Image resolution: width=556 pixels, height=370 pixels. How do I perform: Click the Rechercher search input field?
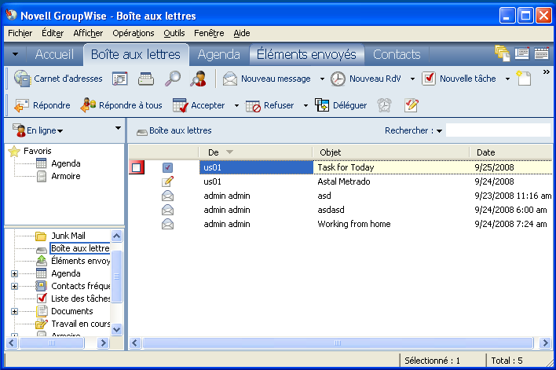[x=498, y=130]
